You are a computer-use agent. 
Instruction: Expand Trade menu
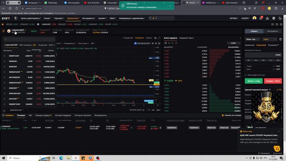pos(59,18)
